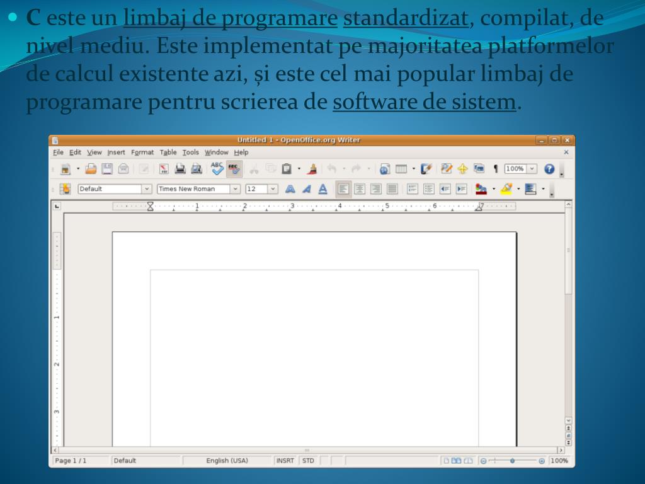Toggle Nonprinting Characters pilcrow
The image size is (645, 484).
(496, 169)
